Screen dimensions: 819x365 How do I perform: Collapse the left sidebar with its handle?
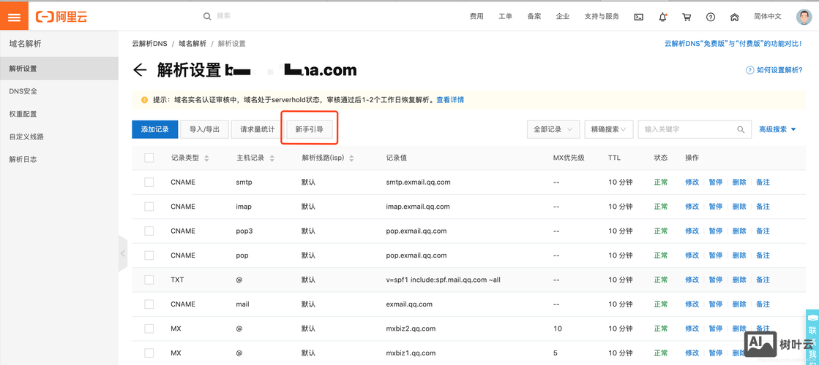pos(123,253)
